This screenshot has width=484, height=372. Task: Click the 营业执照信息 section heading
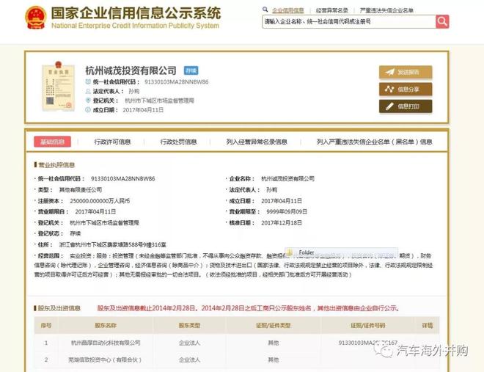[56, 165]
